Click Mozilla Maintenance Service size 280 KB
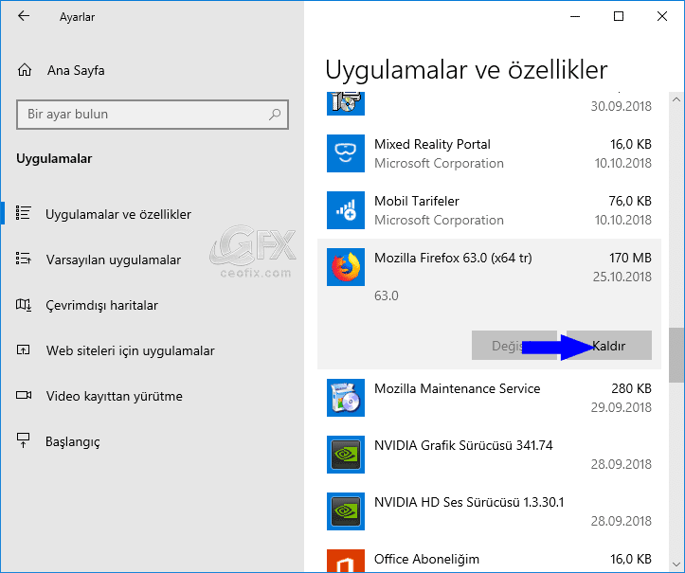This screenshot has height=573, width=685. click(x=631, y=388)
